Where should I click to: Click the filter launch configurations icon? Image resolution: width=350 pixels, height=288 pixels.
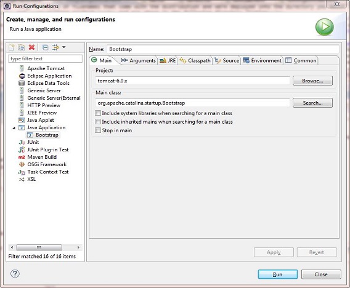[x=55, y=47]
